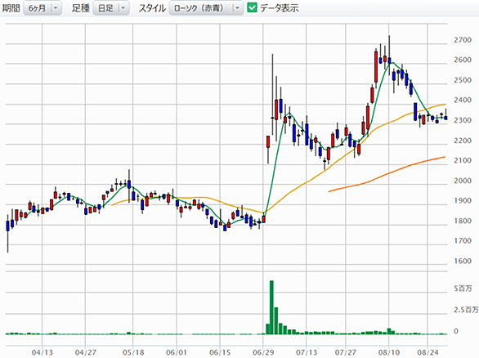
Task: Click the 2700 price axis label
Action: (x=463, y=40)
